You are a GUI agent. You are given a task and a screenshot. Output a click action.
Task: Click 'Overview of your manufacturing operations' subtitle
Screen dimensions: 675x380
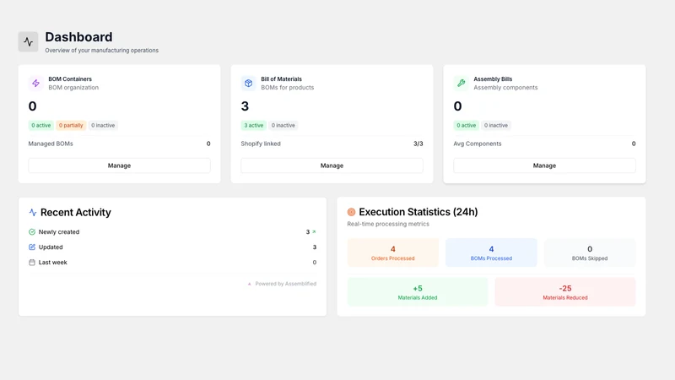[x=101, y=51]
